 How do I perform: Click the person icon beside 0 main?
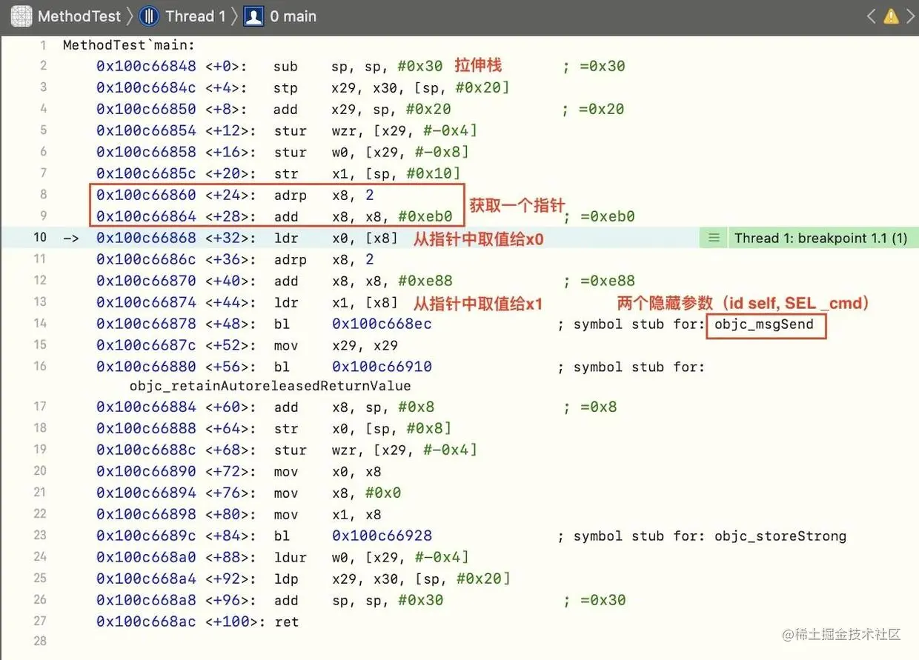[x=253, y=16]
